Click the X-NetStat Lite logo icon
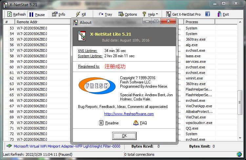This screenshot has width=246, height=160. [x=82, y=36]
